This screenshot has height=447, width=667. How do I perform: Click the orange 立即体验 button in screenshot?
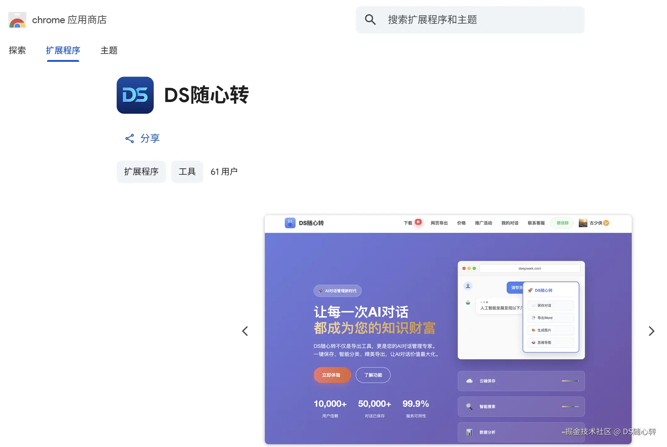click(x=332, y=375)
